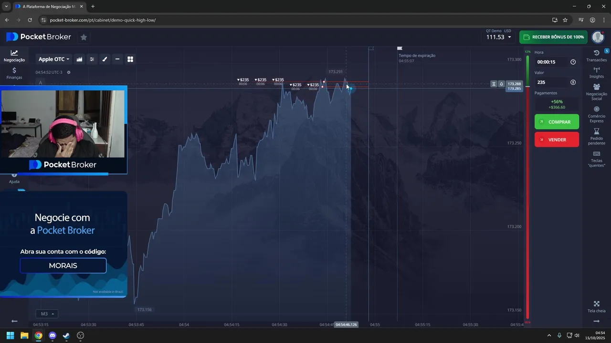Open the multi-chart grid layout icon

coord(130,59)
